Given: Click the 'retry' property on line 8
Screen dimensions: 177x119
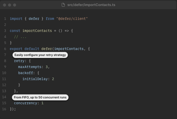Looking at the screenshot, I should click(x=19, y=61).
